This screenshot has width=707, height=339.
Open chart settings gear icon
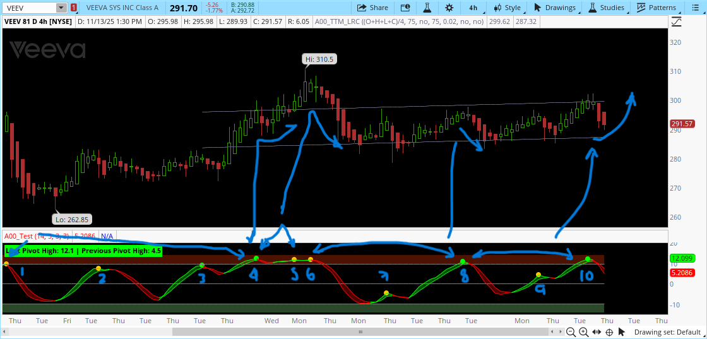click(x=449, y=8)
